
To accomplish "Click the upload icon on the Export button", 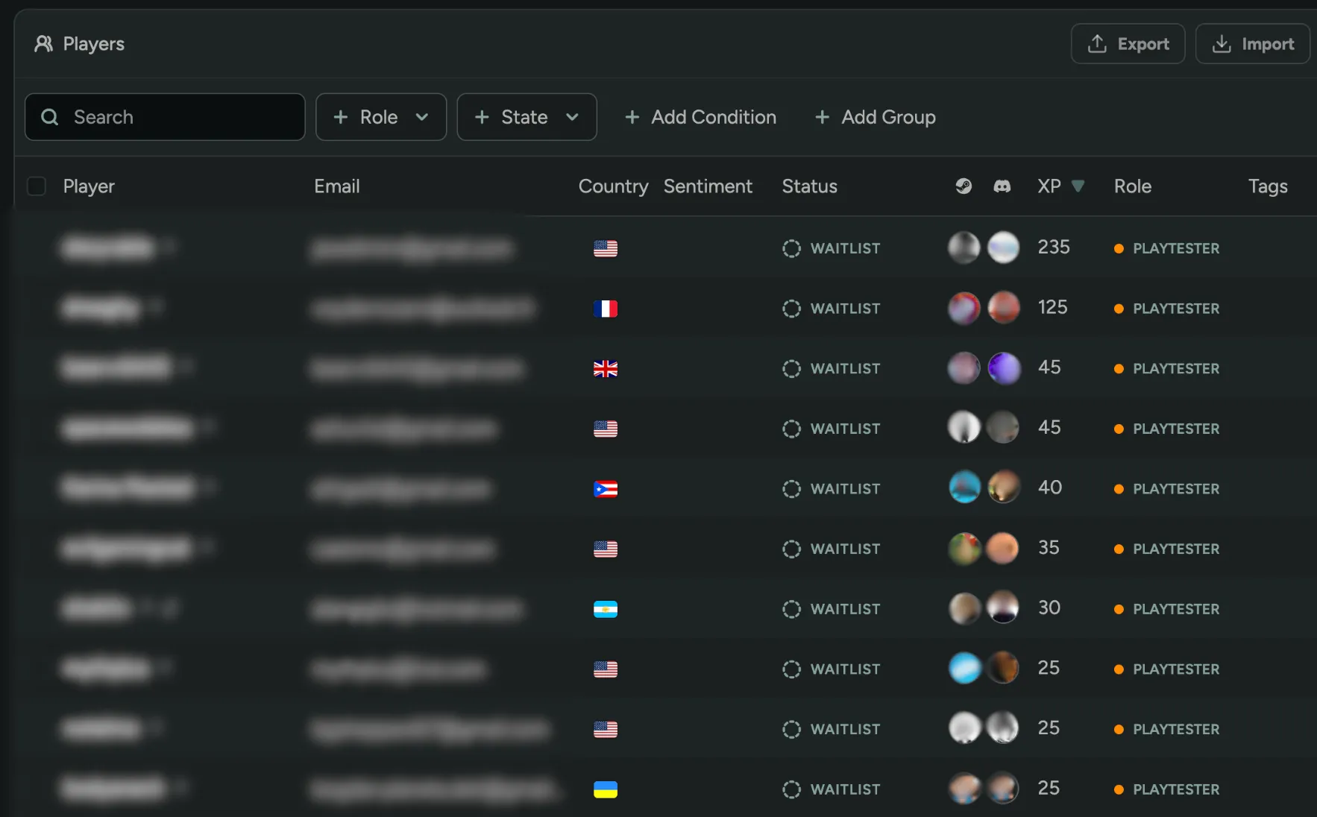I will pyautogui.click(x=1097, y=43).
